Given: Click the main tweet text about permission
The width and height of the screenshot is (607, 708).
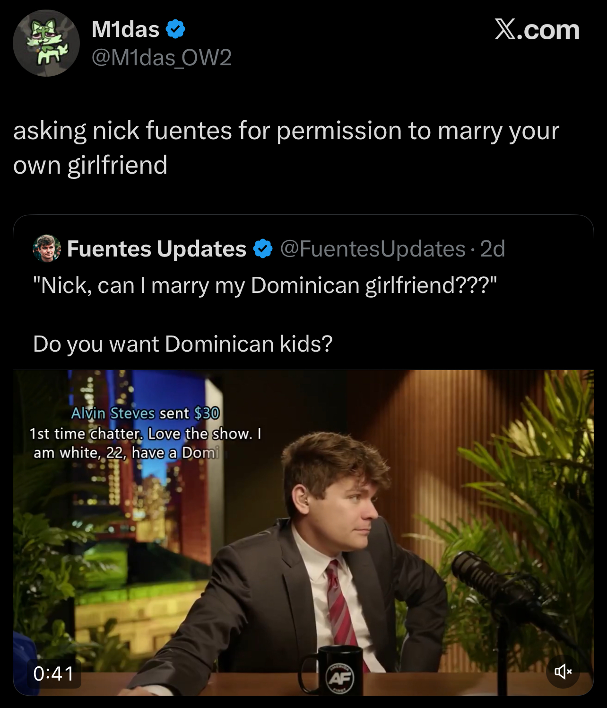Looking at the screenshot, I should click(286, 148).
